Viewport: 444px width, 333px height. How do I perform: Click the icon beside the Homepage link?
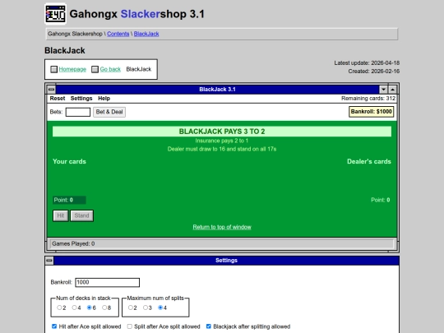pos(53,69)
